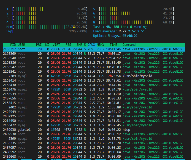Click the Swp meter showing 12K/2.00G
The height and width of the screenshot is (160, 191).
(x=47, y=31)
